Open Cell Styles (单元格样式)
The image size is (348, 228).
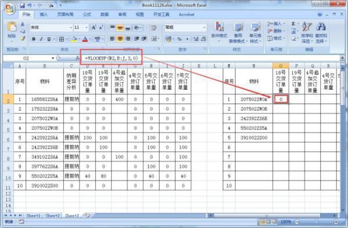(x=255, y=32)
